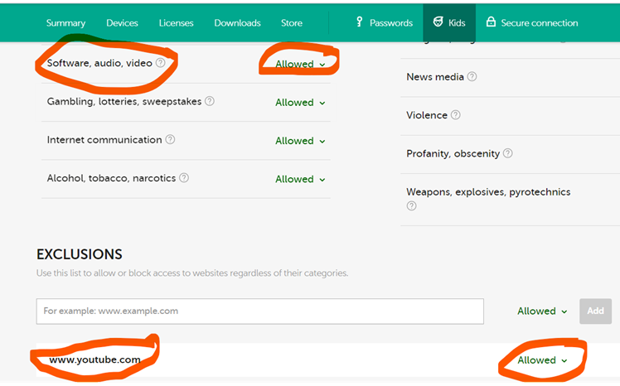Show help tooltip for Violence category
Screen dimensions: 620x386
coord(456,115)
